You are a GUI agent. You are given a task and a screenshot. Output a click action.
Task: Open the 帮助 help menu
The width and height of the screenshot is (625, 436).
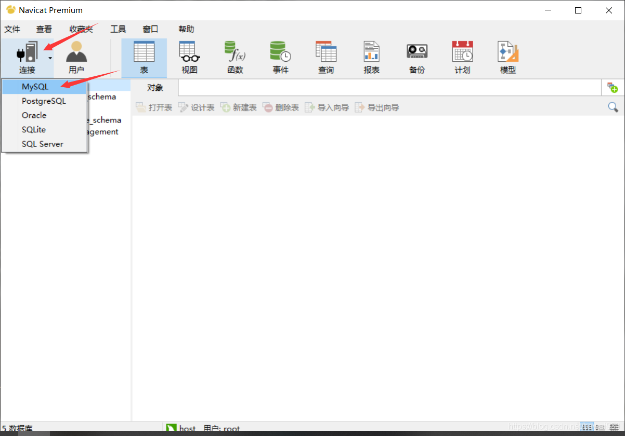[x=186, y=29]
